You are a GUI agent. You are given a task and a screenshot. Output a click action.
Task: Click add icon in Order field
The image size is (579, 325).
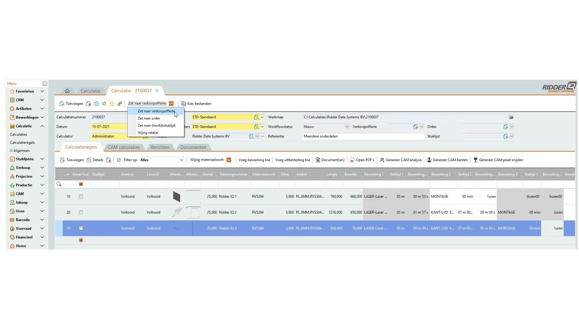[506, 127]
